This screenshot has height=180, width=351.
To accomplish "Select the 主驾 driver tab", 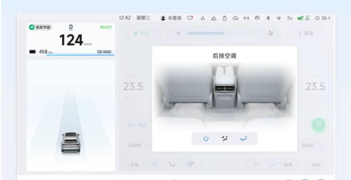I will pyautogui.click(x=134, y=165).
